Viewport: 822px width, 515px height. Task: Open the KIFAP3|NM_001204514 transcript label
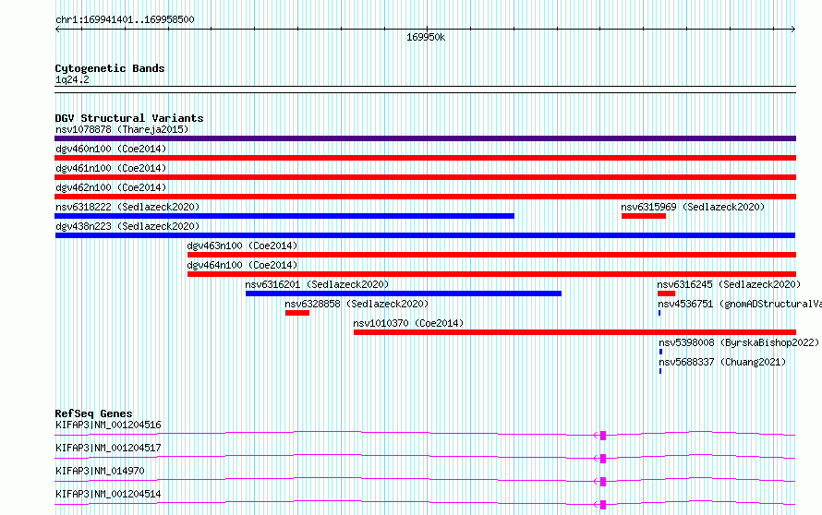point(108,494)
